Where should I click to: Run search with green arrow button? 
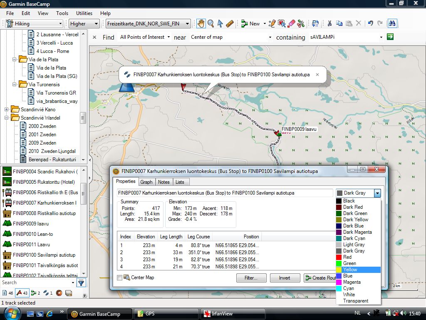[390, 37]
